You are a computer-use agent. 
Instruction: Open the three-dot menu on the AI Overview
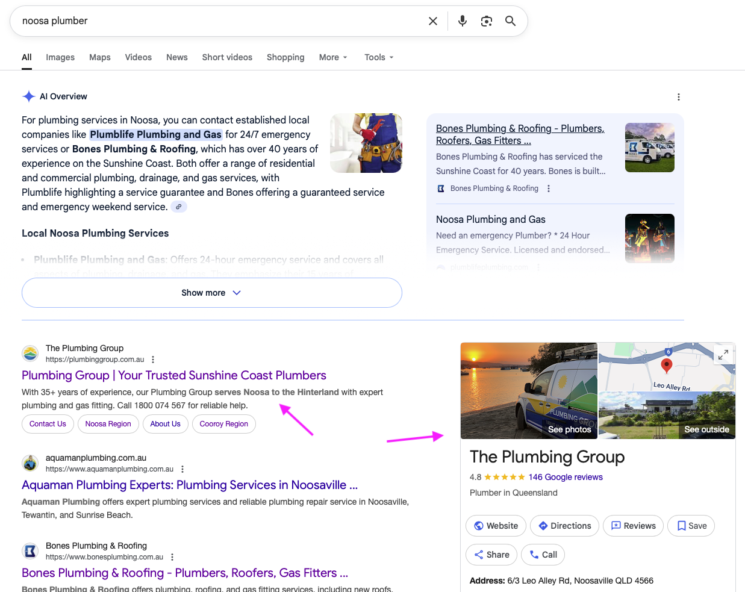click(679, 96)
